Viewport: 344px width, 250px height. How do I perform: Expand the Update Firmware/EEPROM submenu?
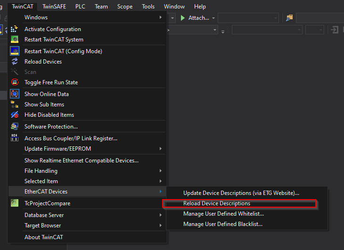(87, 149)
